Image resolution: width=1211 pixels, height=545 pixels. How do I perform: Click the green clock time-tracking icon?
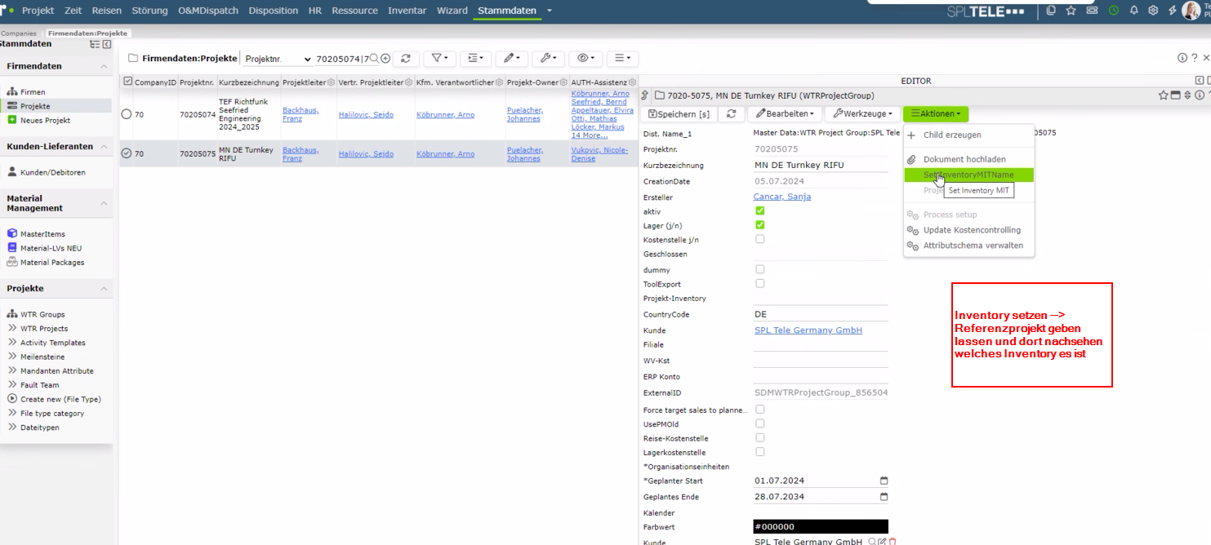(x=1114, y=11)
